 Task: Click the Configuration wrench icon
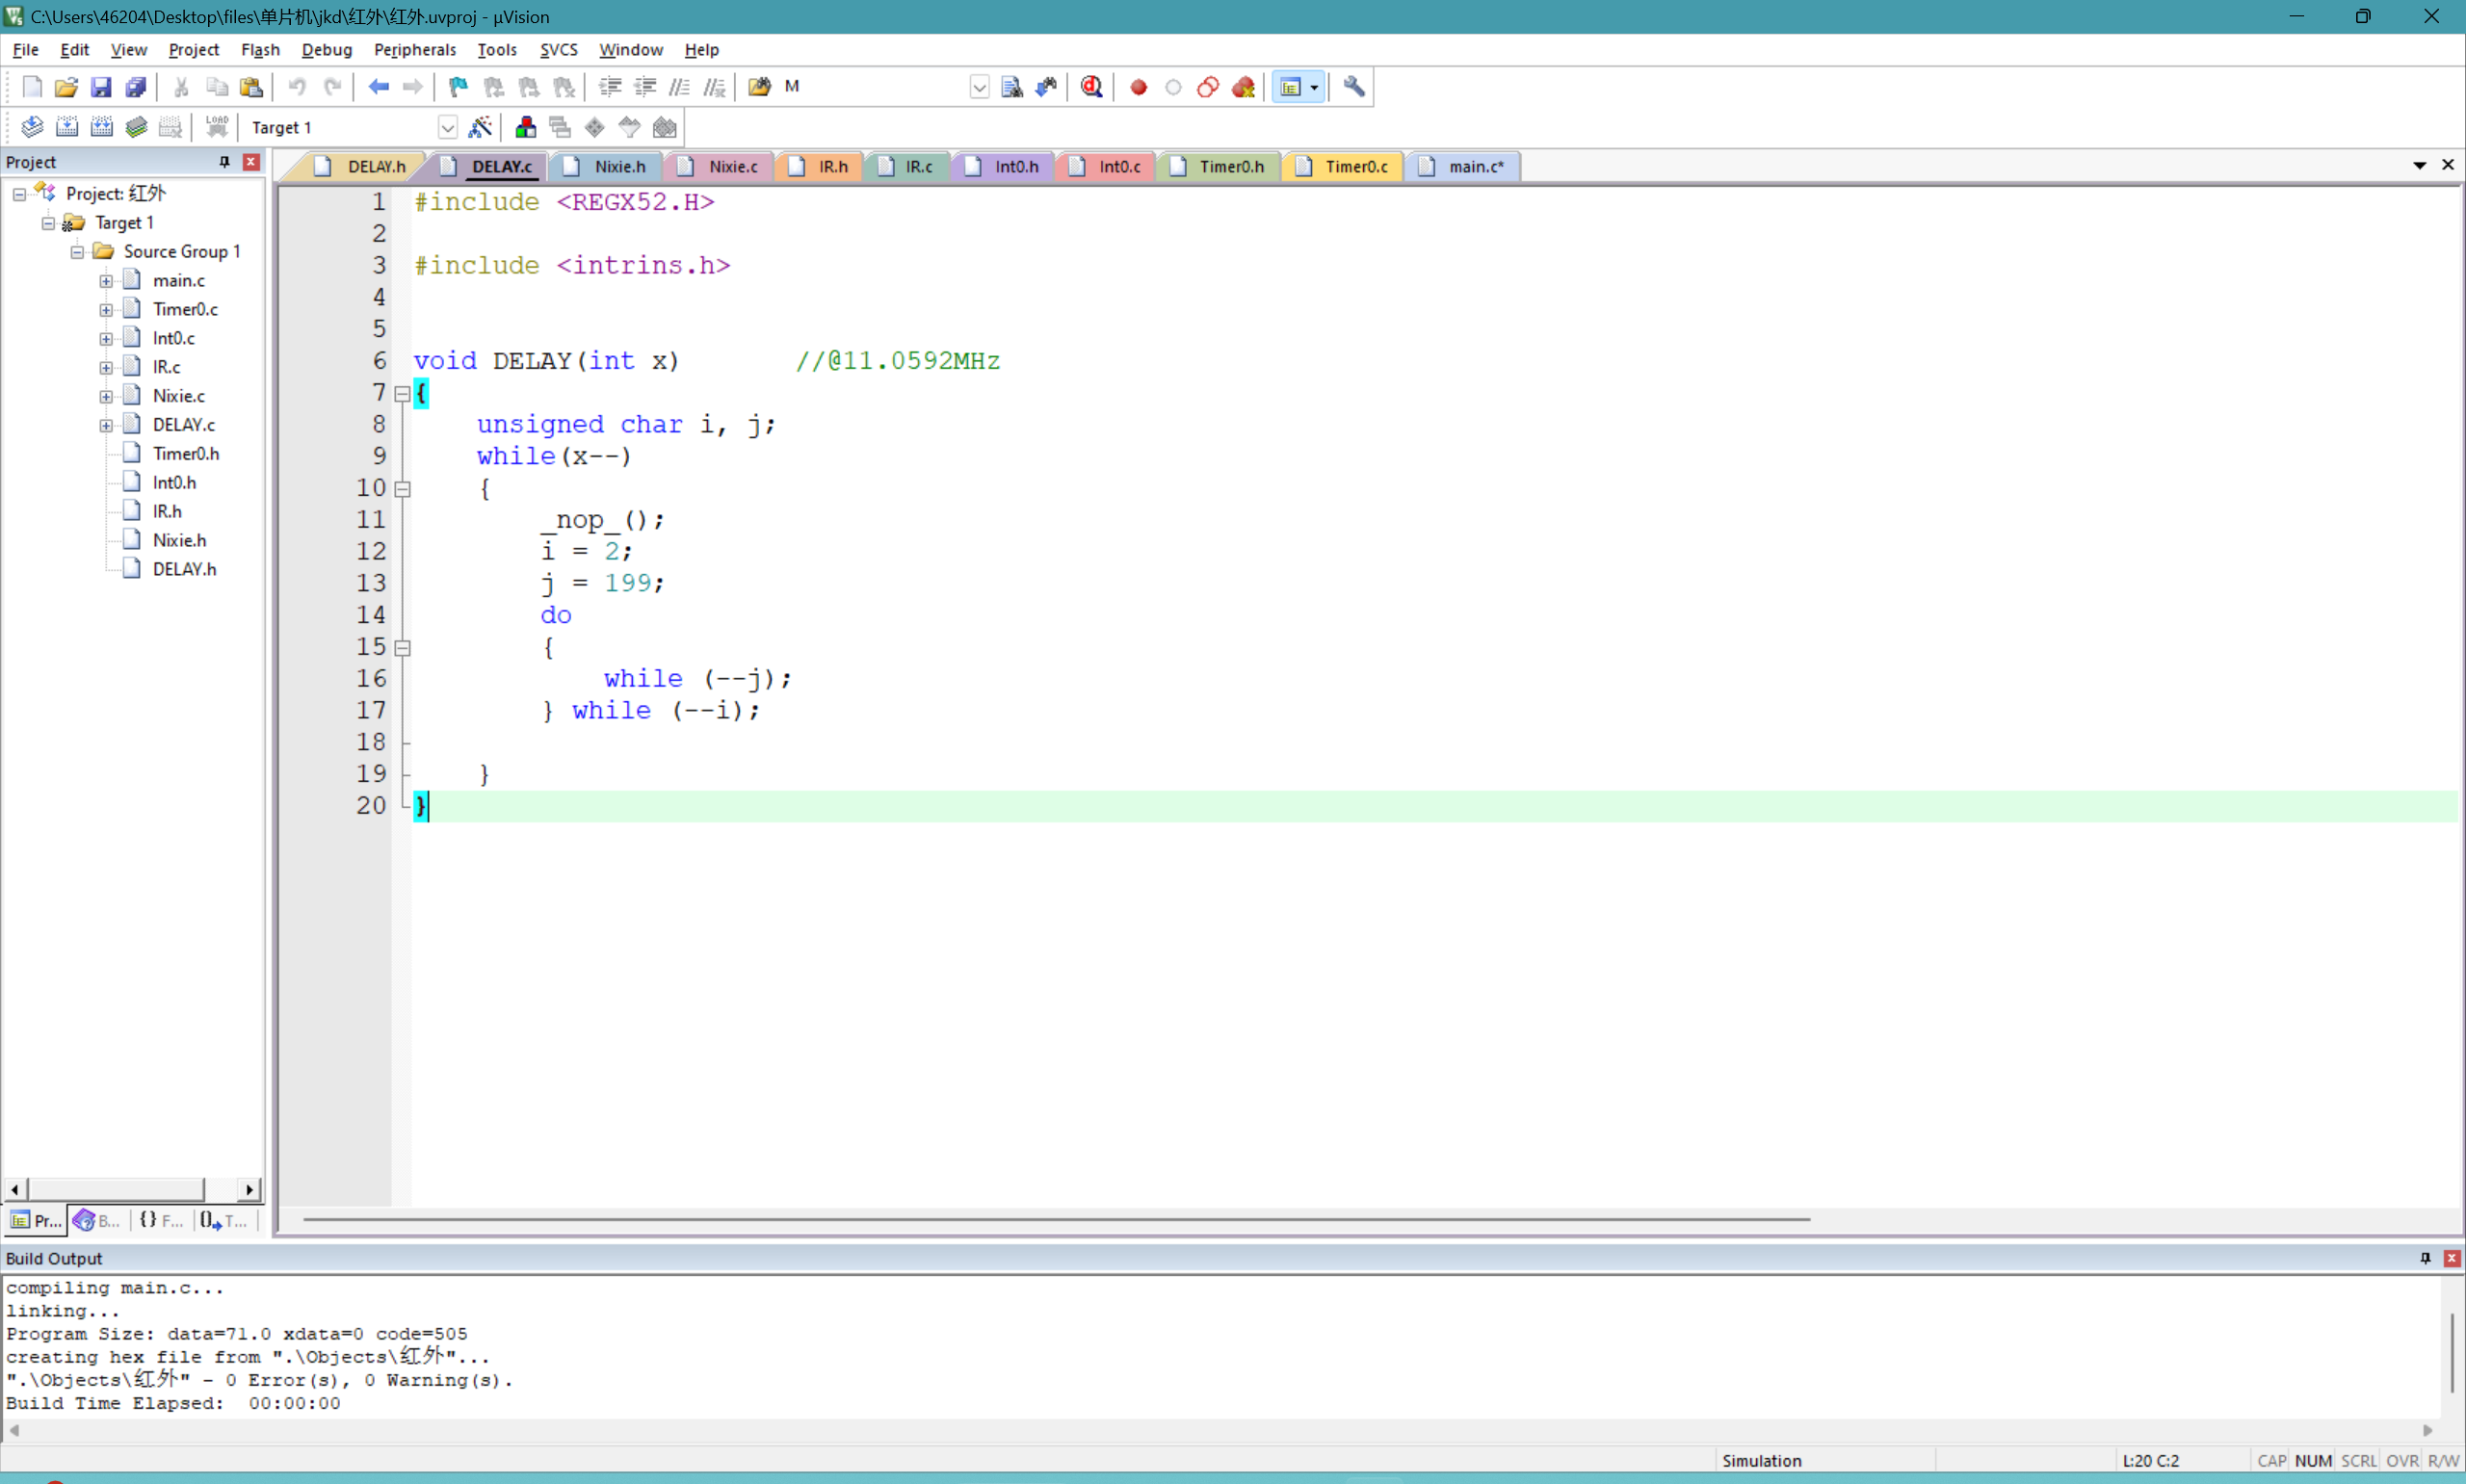click(x=1353, y=87)
